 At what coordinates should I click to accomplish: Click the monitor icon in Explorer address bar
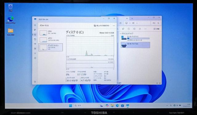[127, 23]
